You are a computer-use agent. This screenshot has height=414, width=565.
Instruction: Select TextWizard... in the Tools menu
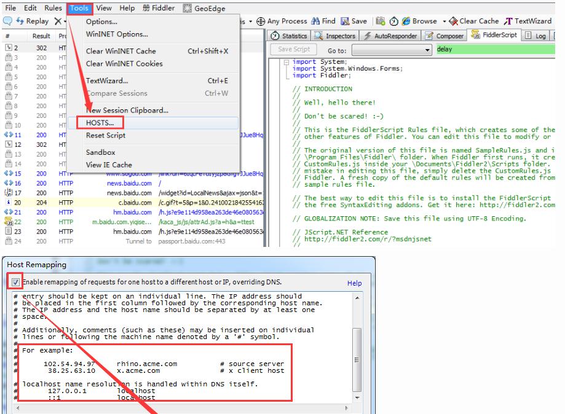(153, 80)
